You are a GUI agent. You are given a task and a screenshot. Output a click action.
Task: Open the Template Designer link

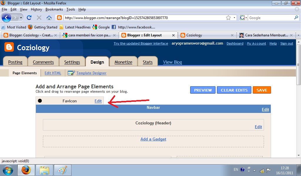coord(91,73)
